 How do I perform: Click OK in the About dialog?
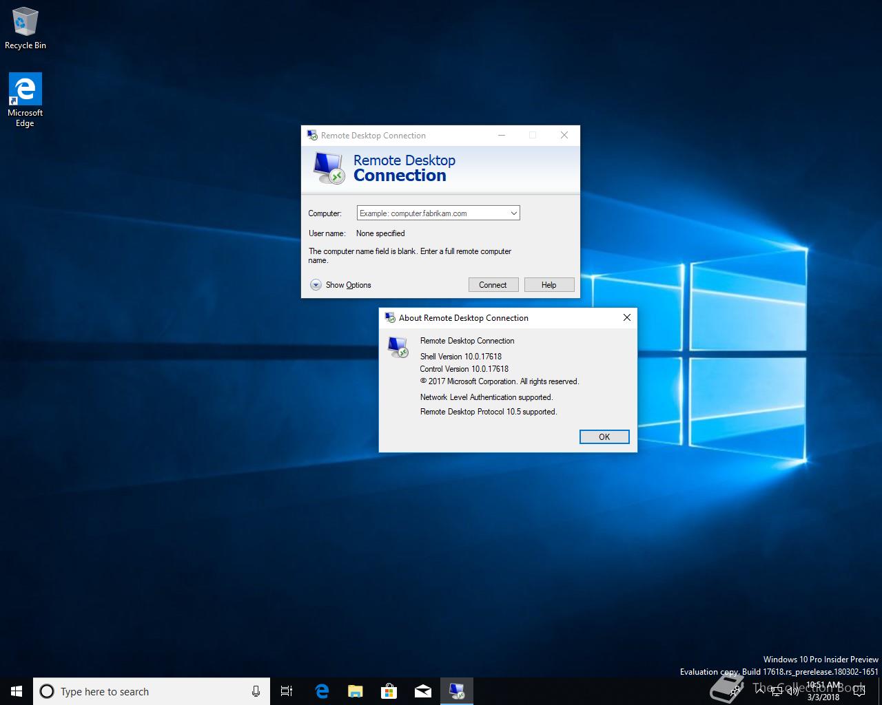click(604, 437)
